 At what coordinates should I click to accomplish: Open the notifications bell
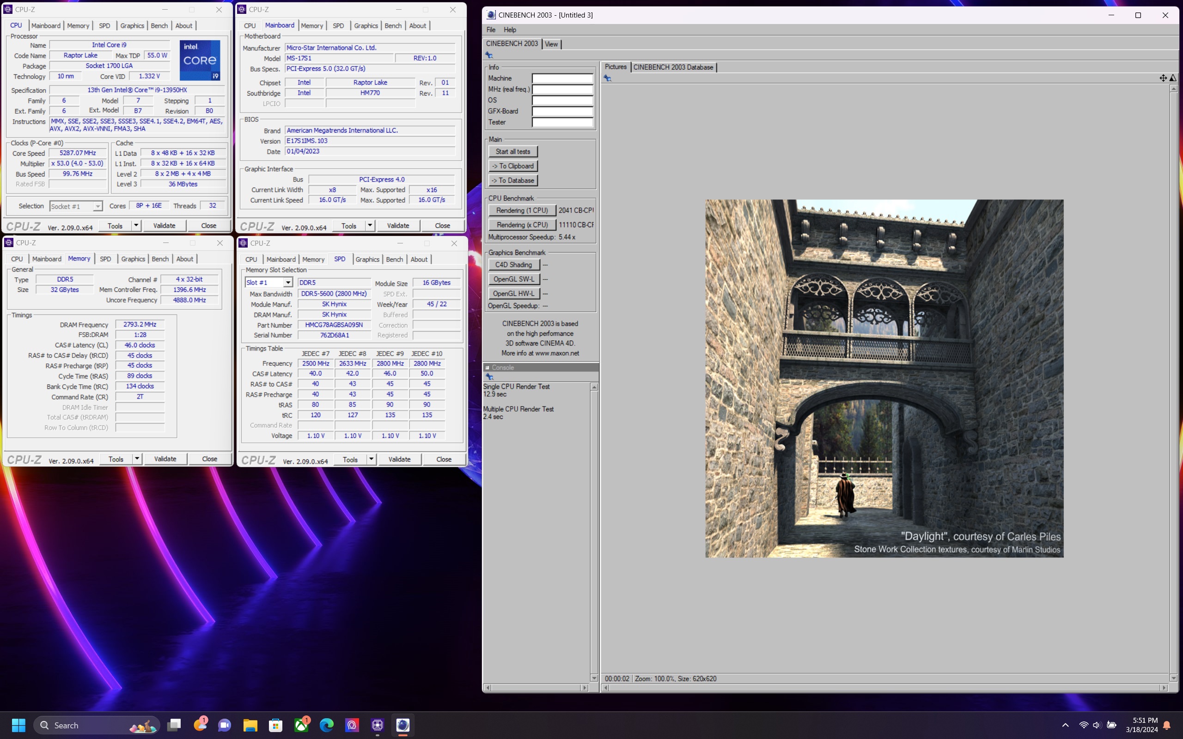point(1167,725)
